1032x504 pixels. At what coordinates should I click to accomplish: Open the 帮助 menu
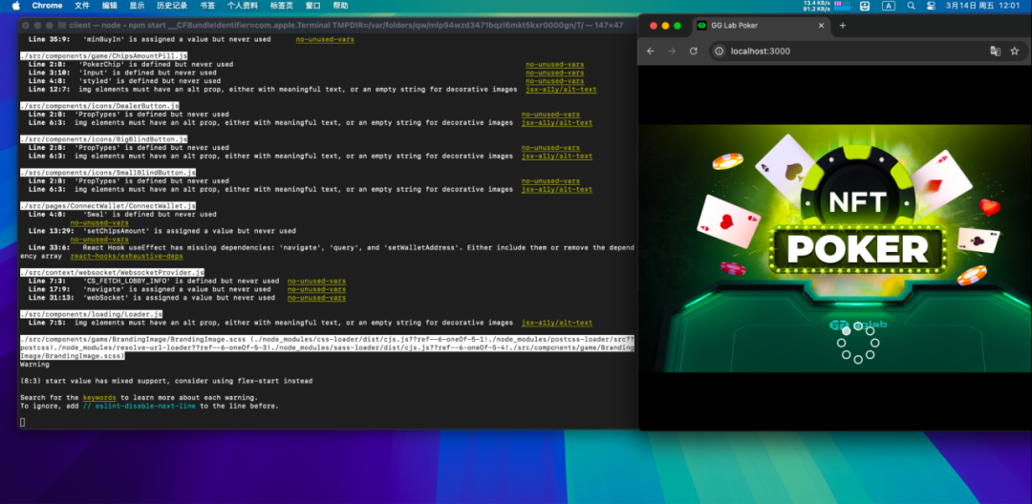click(340, 6)
